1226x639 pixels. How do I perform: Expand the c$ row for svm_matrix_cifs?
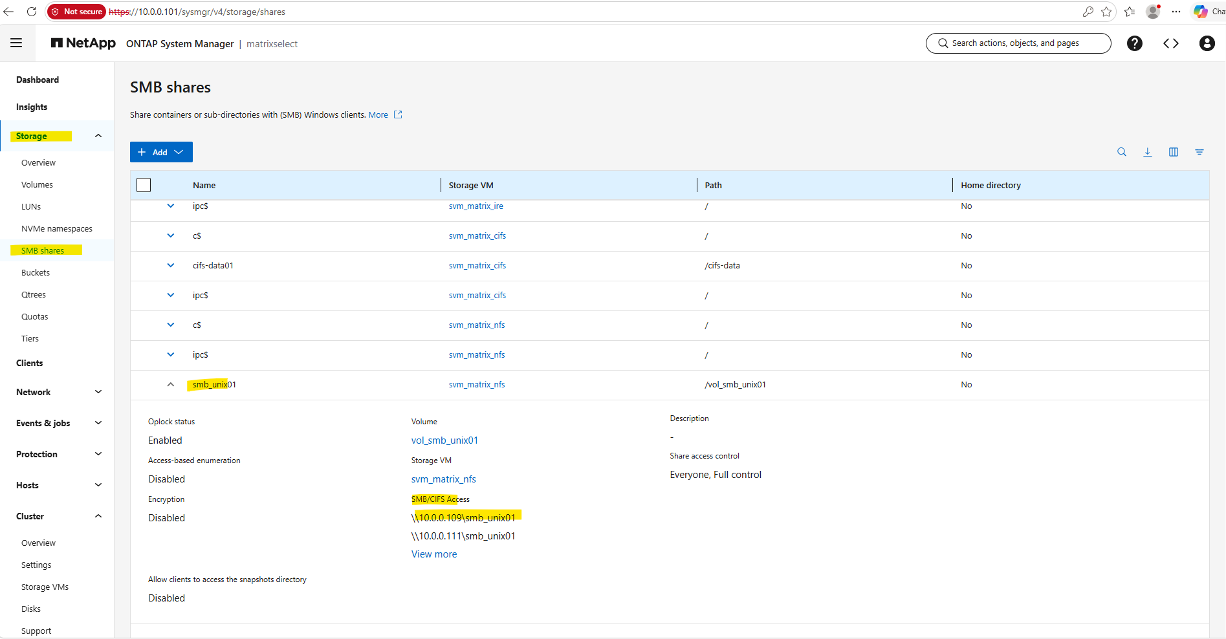point(171,235)
